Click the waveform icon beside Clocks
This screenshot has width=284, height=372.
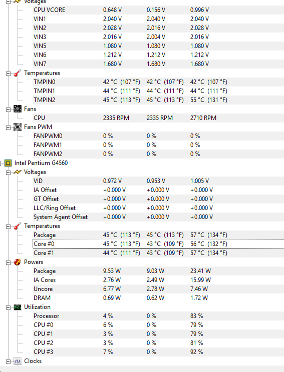pyautogui.click(x=18, y=361)
